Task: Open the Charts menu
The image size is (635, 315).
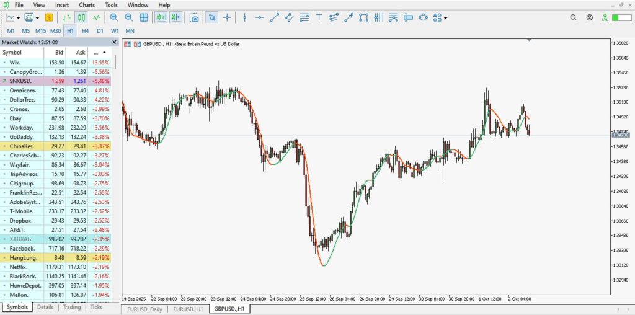Action: click(87, 5)
